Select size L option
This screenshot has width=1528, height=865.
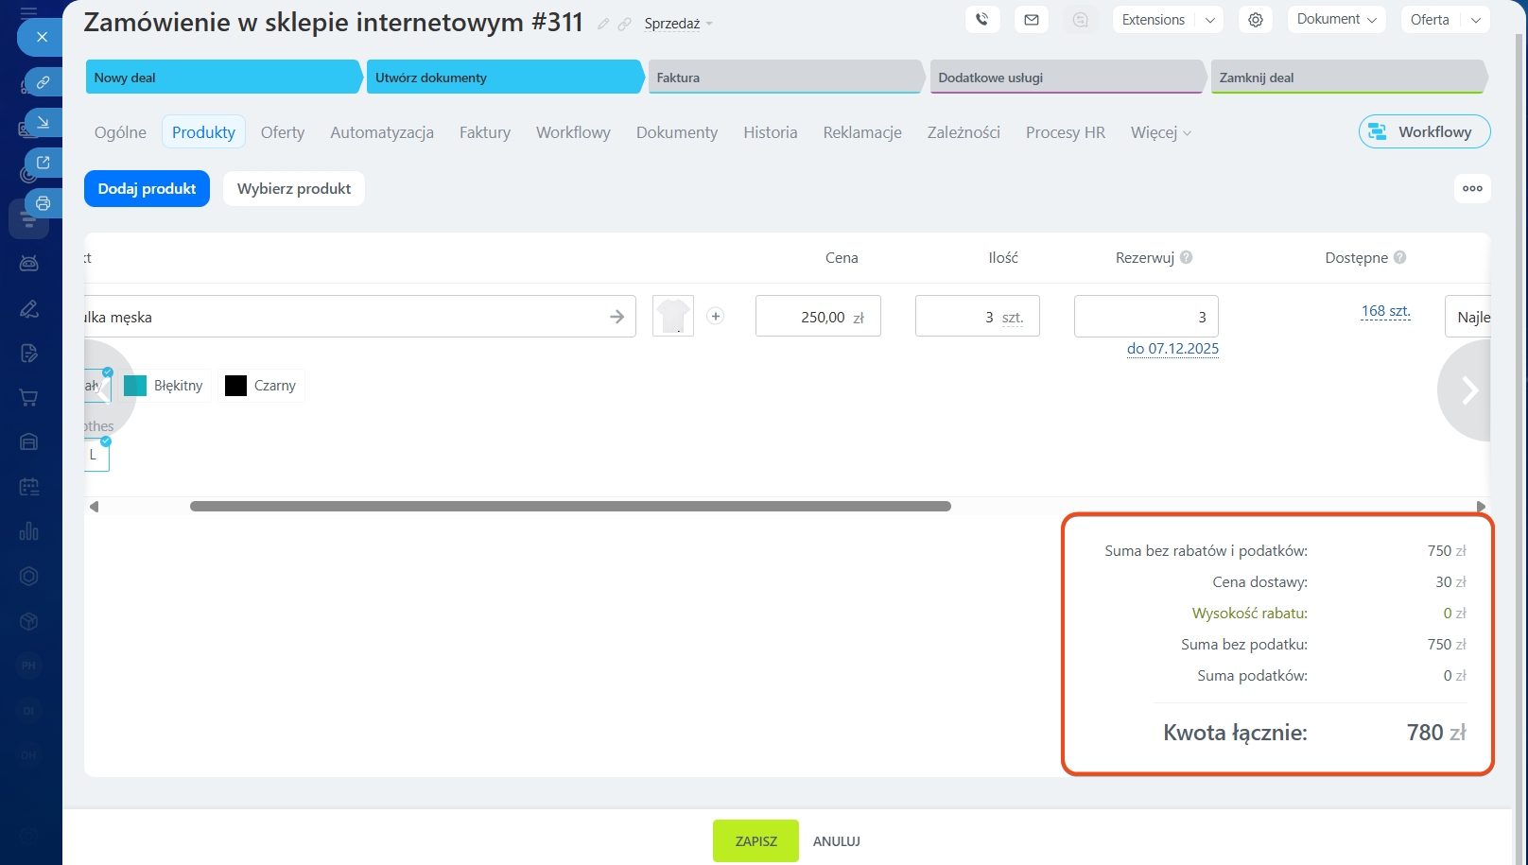tap(95, 455)
